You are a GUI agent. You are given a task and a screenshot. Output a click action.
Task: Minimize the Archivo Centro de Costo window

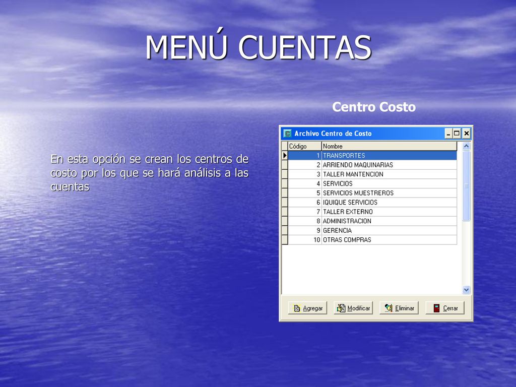(448, 133)
